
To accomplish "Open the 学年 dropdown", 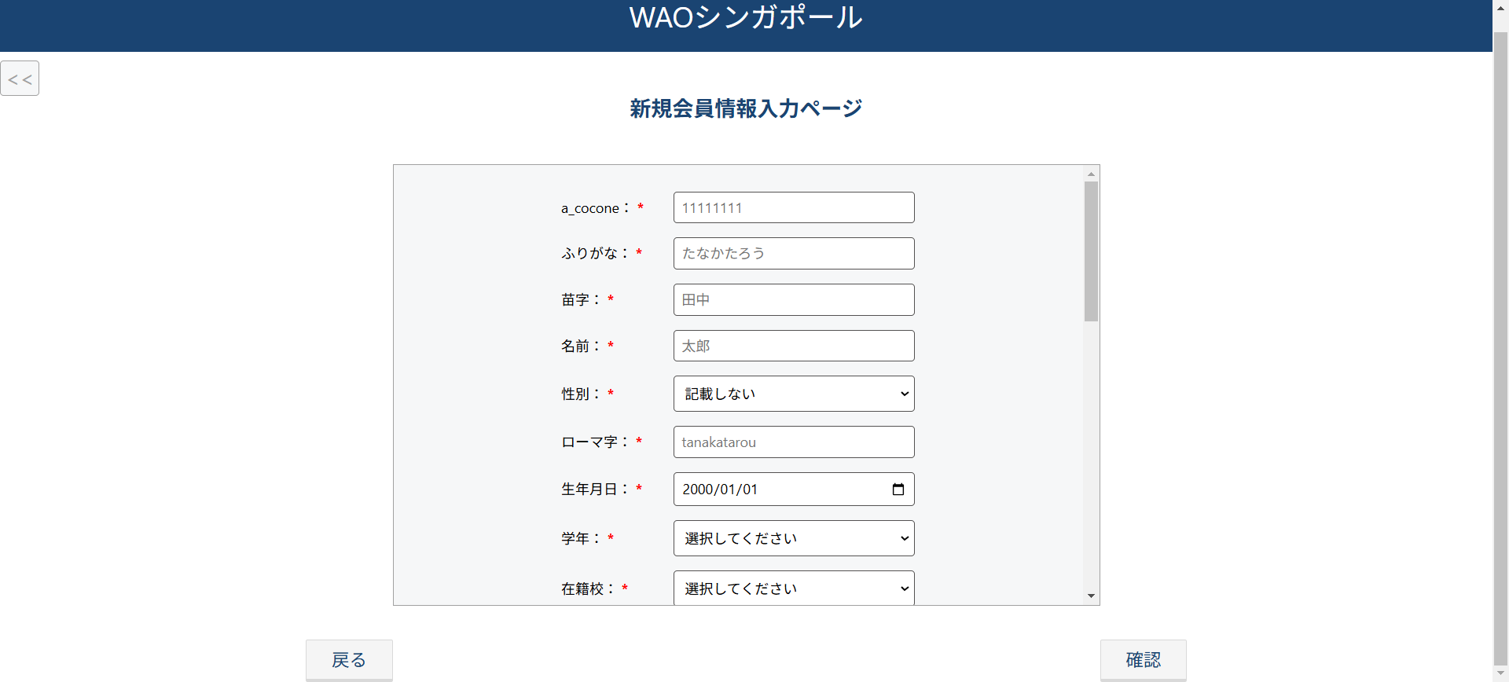I will coord(794,538).
